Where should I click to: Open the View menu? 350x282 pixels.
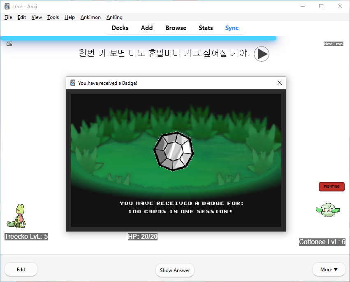click(37, 17)
